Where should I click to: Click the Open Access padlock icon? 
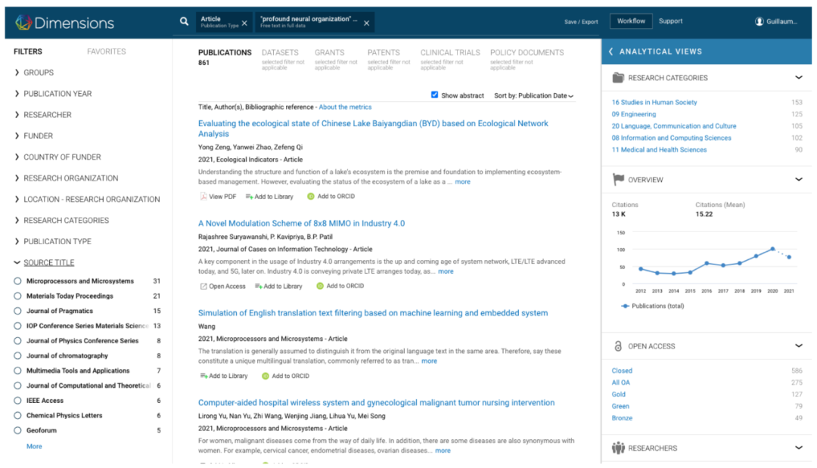tap(618, 346)
